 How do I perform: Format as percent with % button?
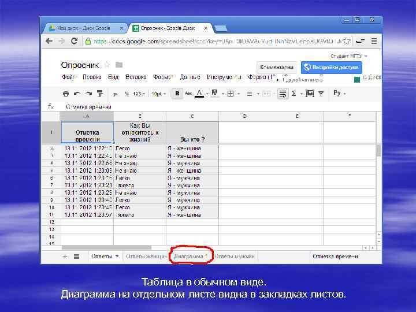pyautogui.click(x=127, y=94)
